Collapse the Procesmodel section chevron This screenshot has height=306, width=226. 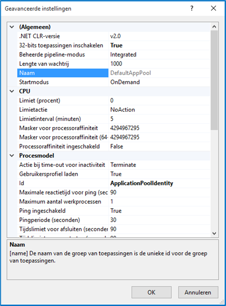(x=12, y=156)
